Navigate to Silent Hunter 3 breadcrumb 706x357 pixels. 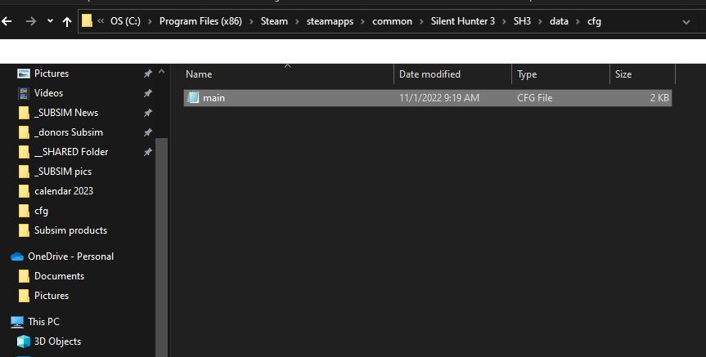[462, 21]
